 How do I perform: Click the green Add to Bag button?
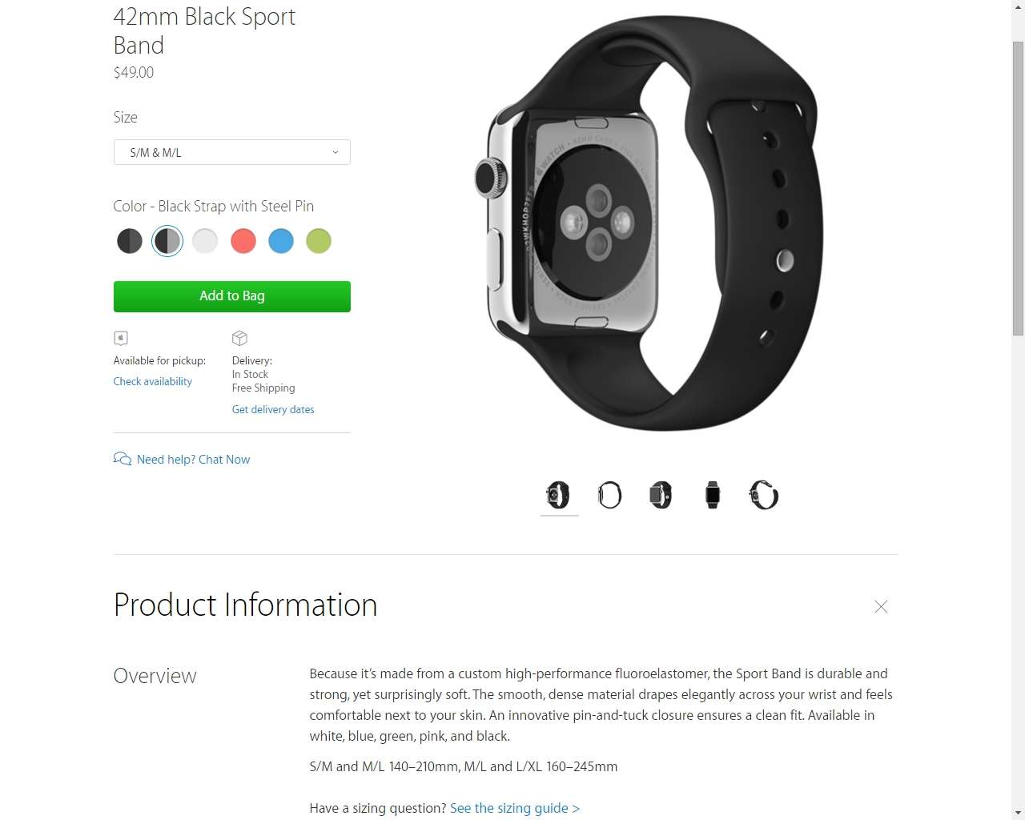232,296
